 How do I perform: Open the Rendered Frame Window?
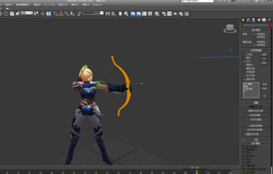(x=169, y=13)
